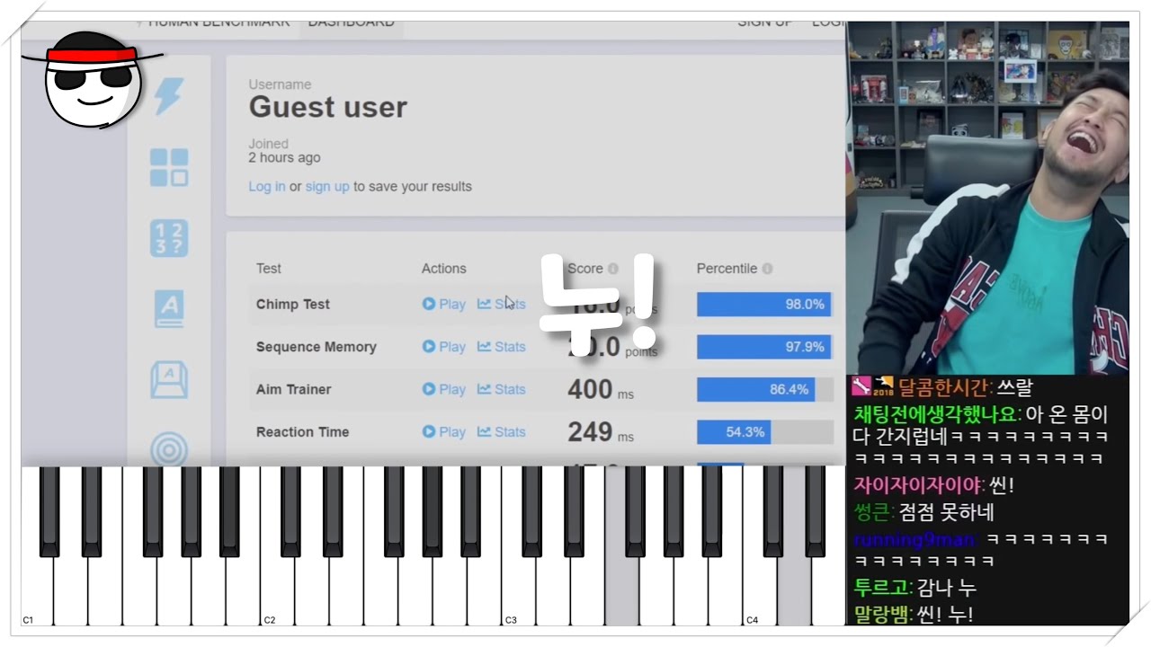View Stats for Aim Trainer
Screen dimensions: 1151x647
pyautogui.click(x=502, y=389)
